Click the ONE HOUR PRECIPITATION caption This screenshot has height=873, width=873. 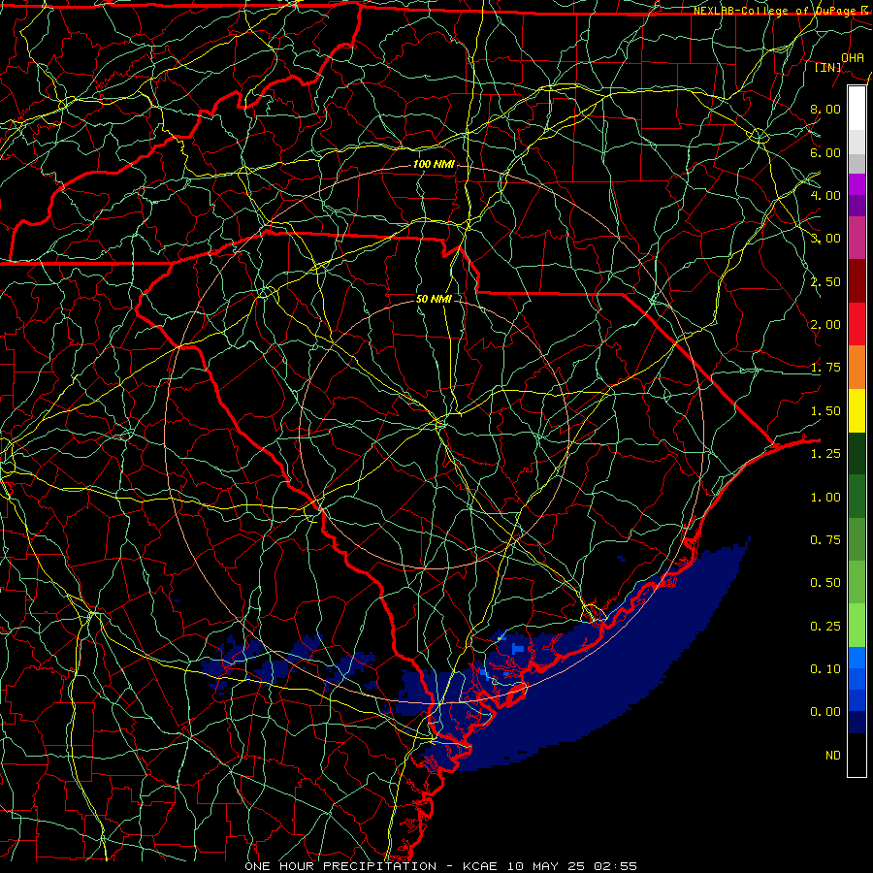click(340, 866)
